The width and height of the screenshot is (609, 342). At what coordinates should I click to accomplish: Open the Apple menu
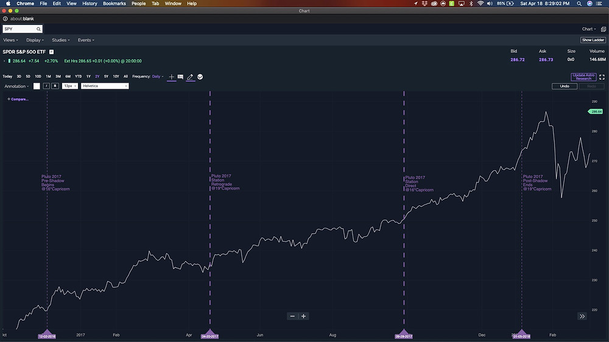pyautogui.click(x=8, y=4)
